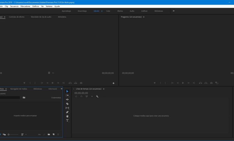The width and height of the screenshot is (234, 141).
Task: Switch to the Color workspace tab
Action: 108,11
